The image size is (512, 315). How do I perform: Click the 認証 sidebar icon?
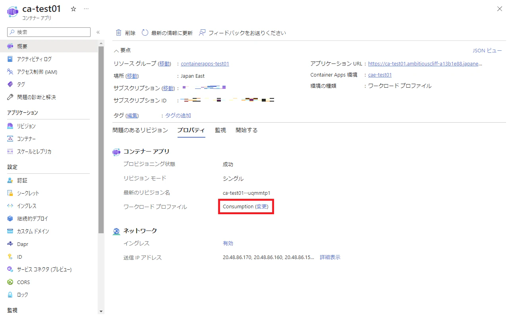(10, 181)
